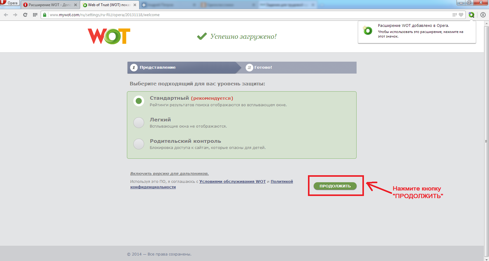
Task: Click '(рекомендуется)' red label text
Action: point(212,98)
